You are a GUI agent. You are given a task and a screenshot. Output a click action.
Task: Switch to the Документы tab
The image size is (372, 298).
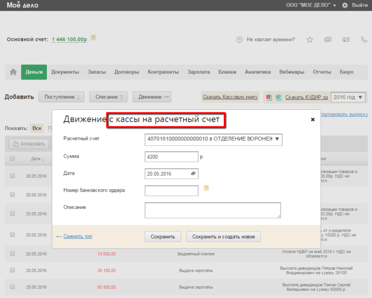[x=65, y=72]
